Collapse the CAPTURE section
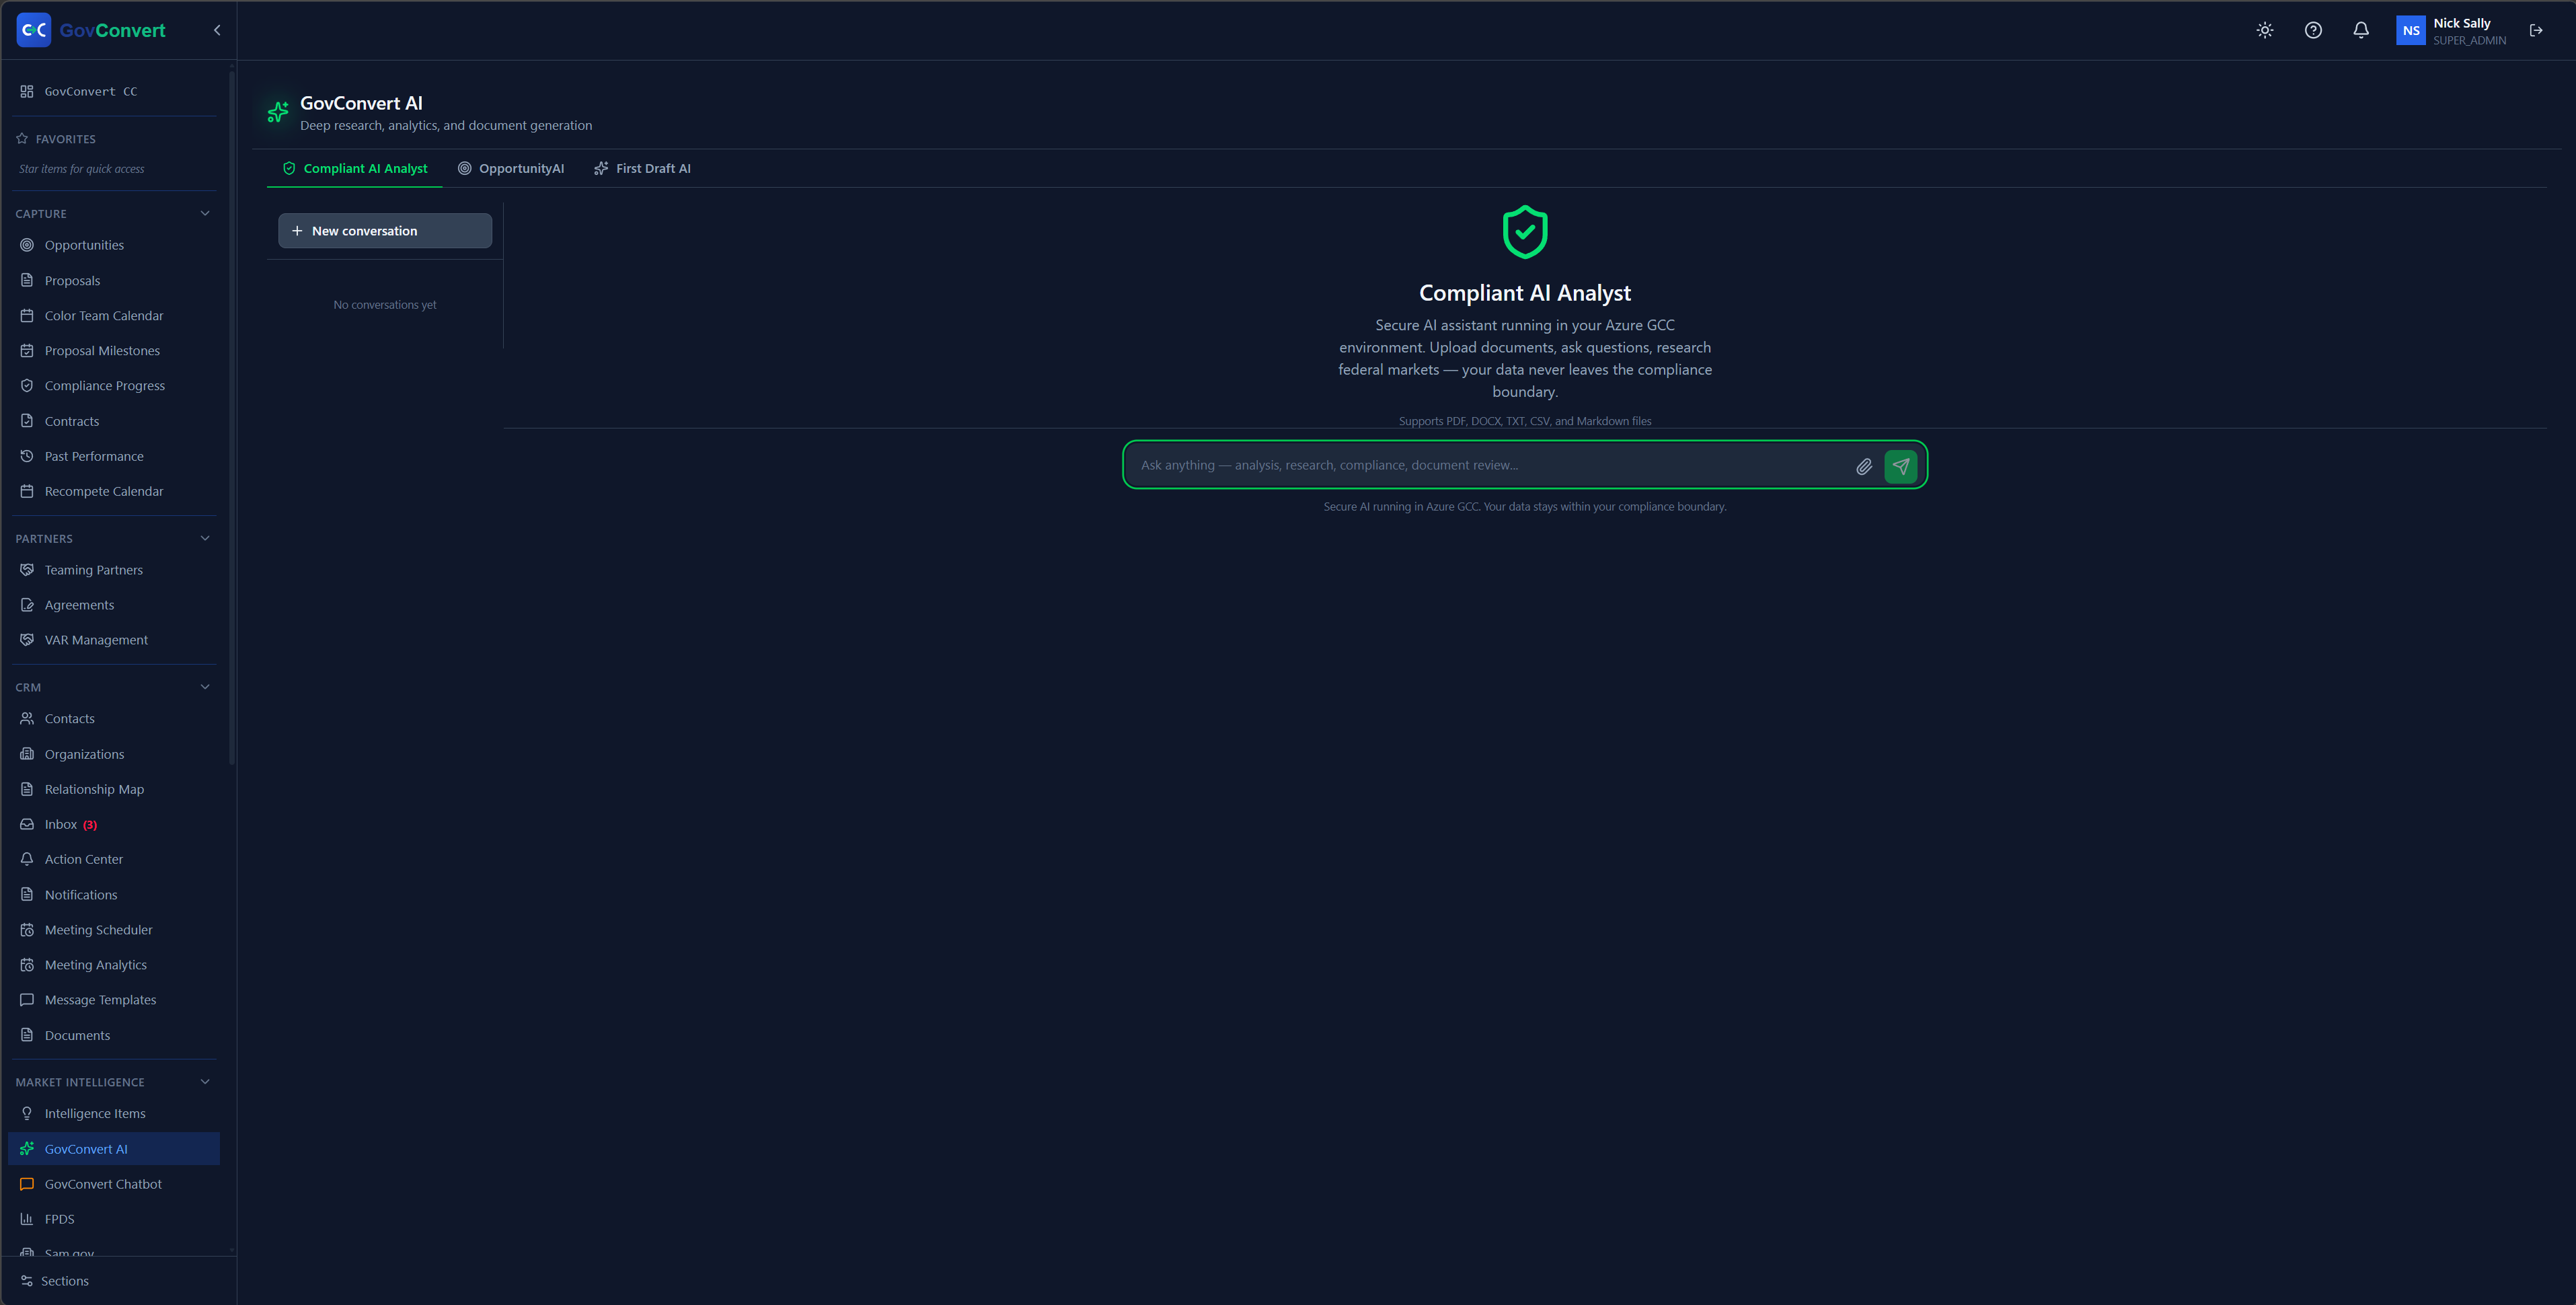The width and height of the screenshot is (2576, 1305). (205, 213)
